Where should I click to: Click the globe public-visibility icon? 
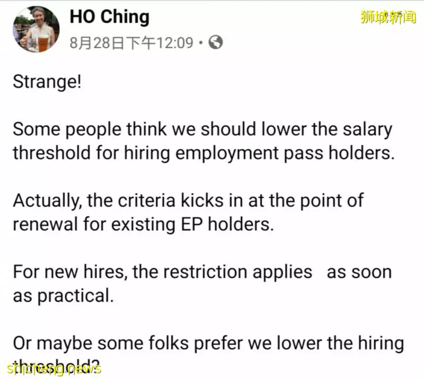coord(216,42)
